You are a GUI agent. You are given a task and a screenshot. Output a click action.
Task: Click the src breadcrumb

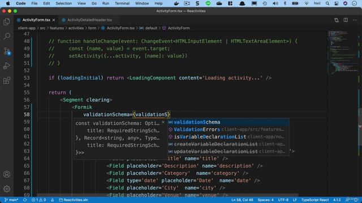click(42, 28)
